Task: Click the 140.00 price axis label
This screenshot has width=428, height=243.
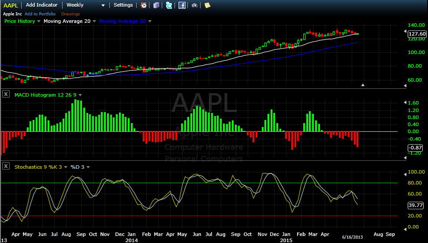Action: (416, 25)
